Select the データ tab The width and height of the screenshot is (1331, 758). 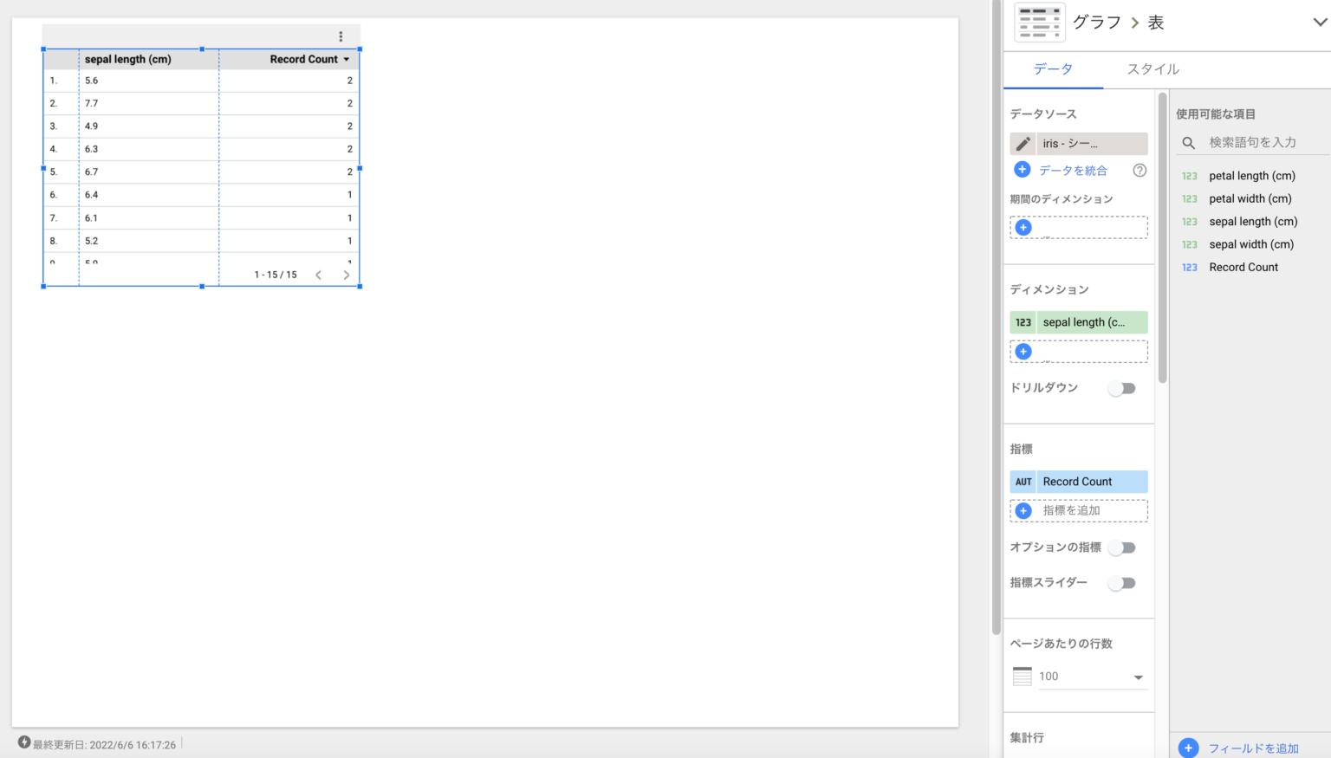coord(1053,69)
